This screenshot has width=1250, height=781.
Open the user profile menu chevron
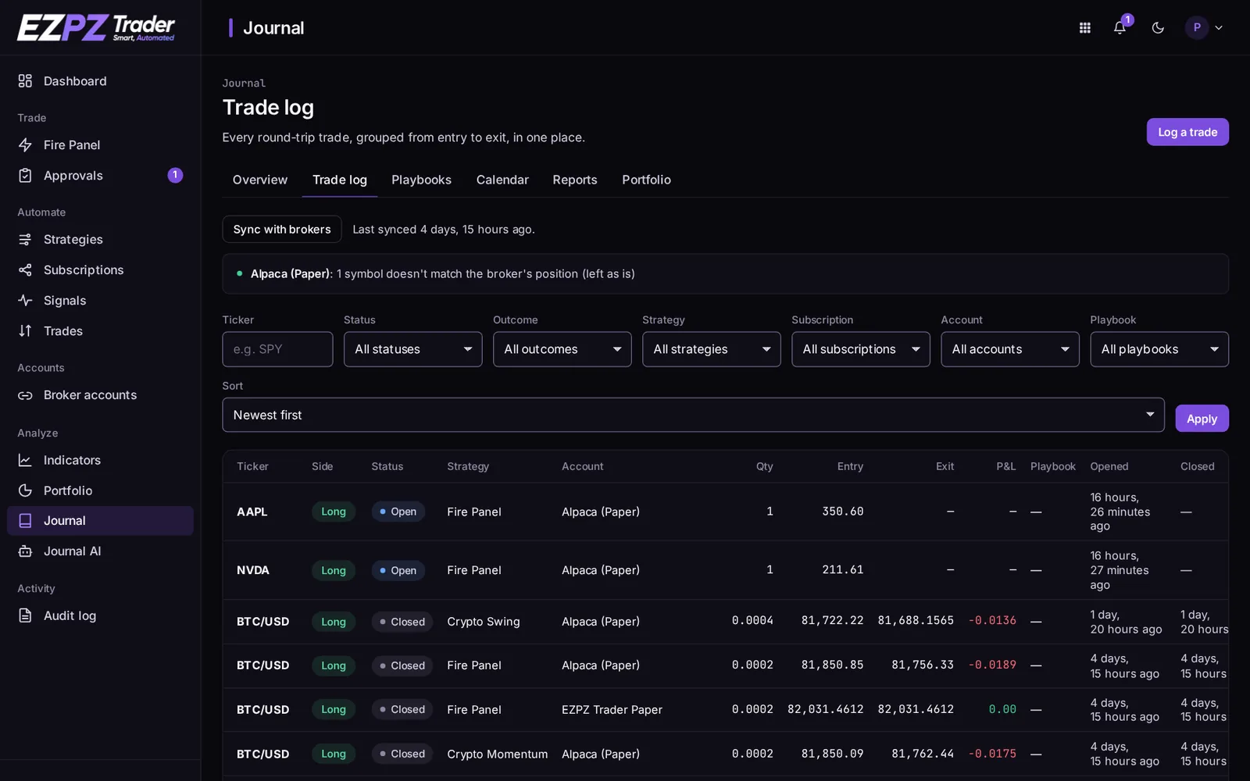pyautogui.click(x=1218, y=27)
